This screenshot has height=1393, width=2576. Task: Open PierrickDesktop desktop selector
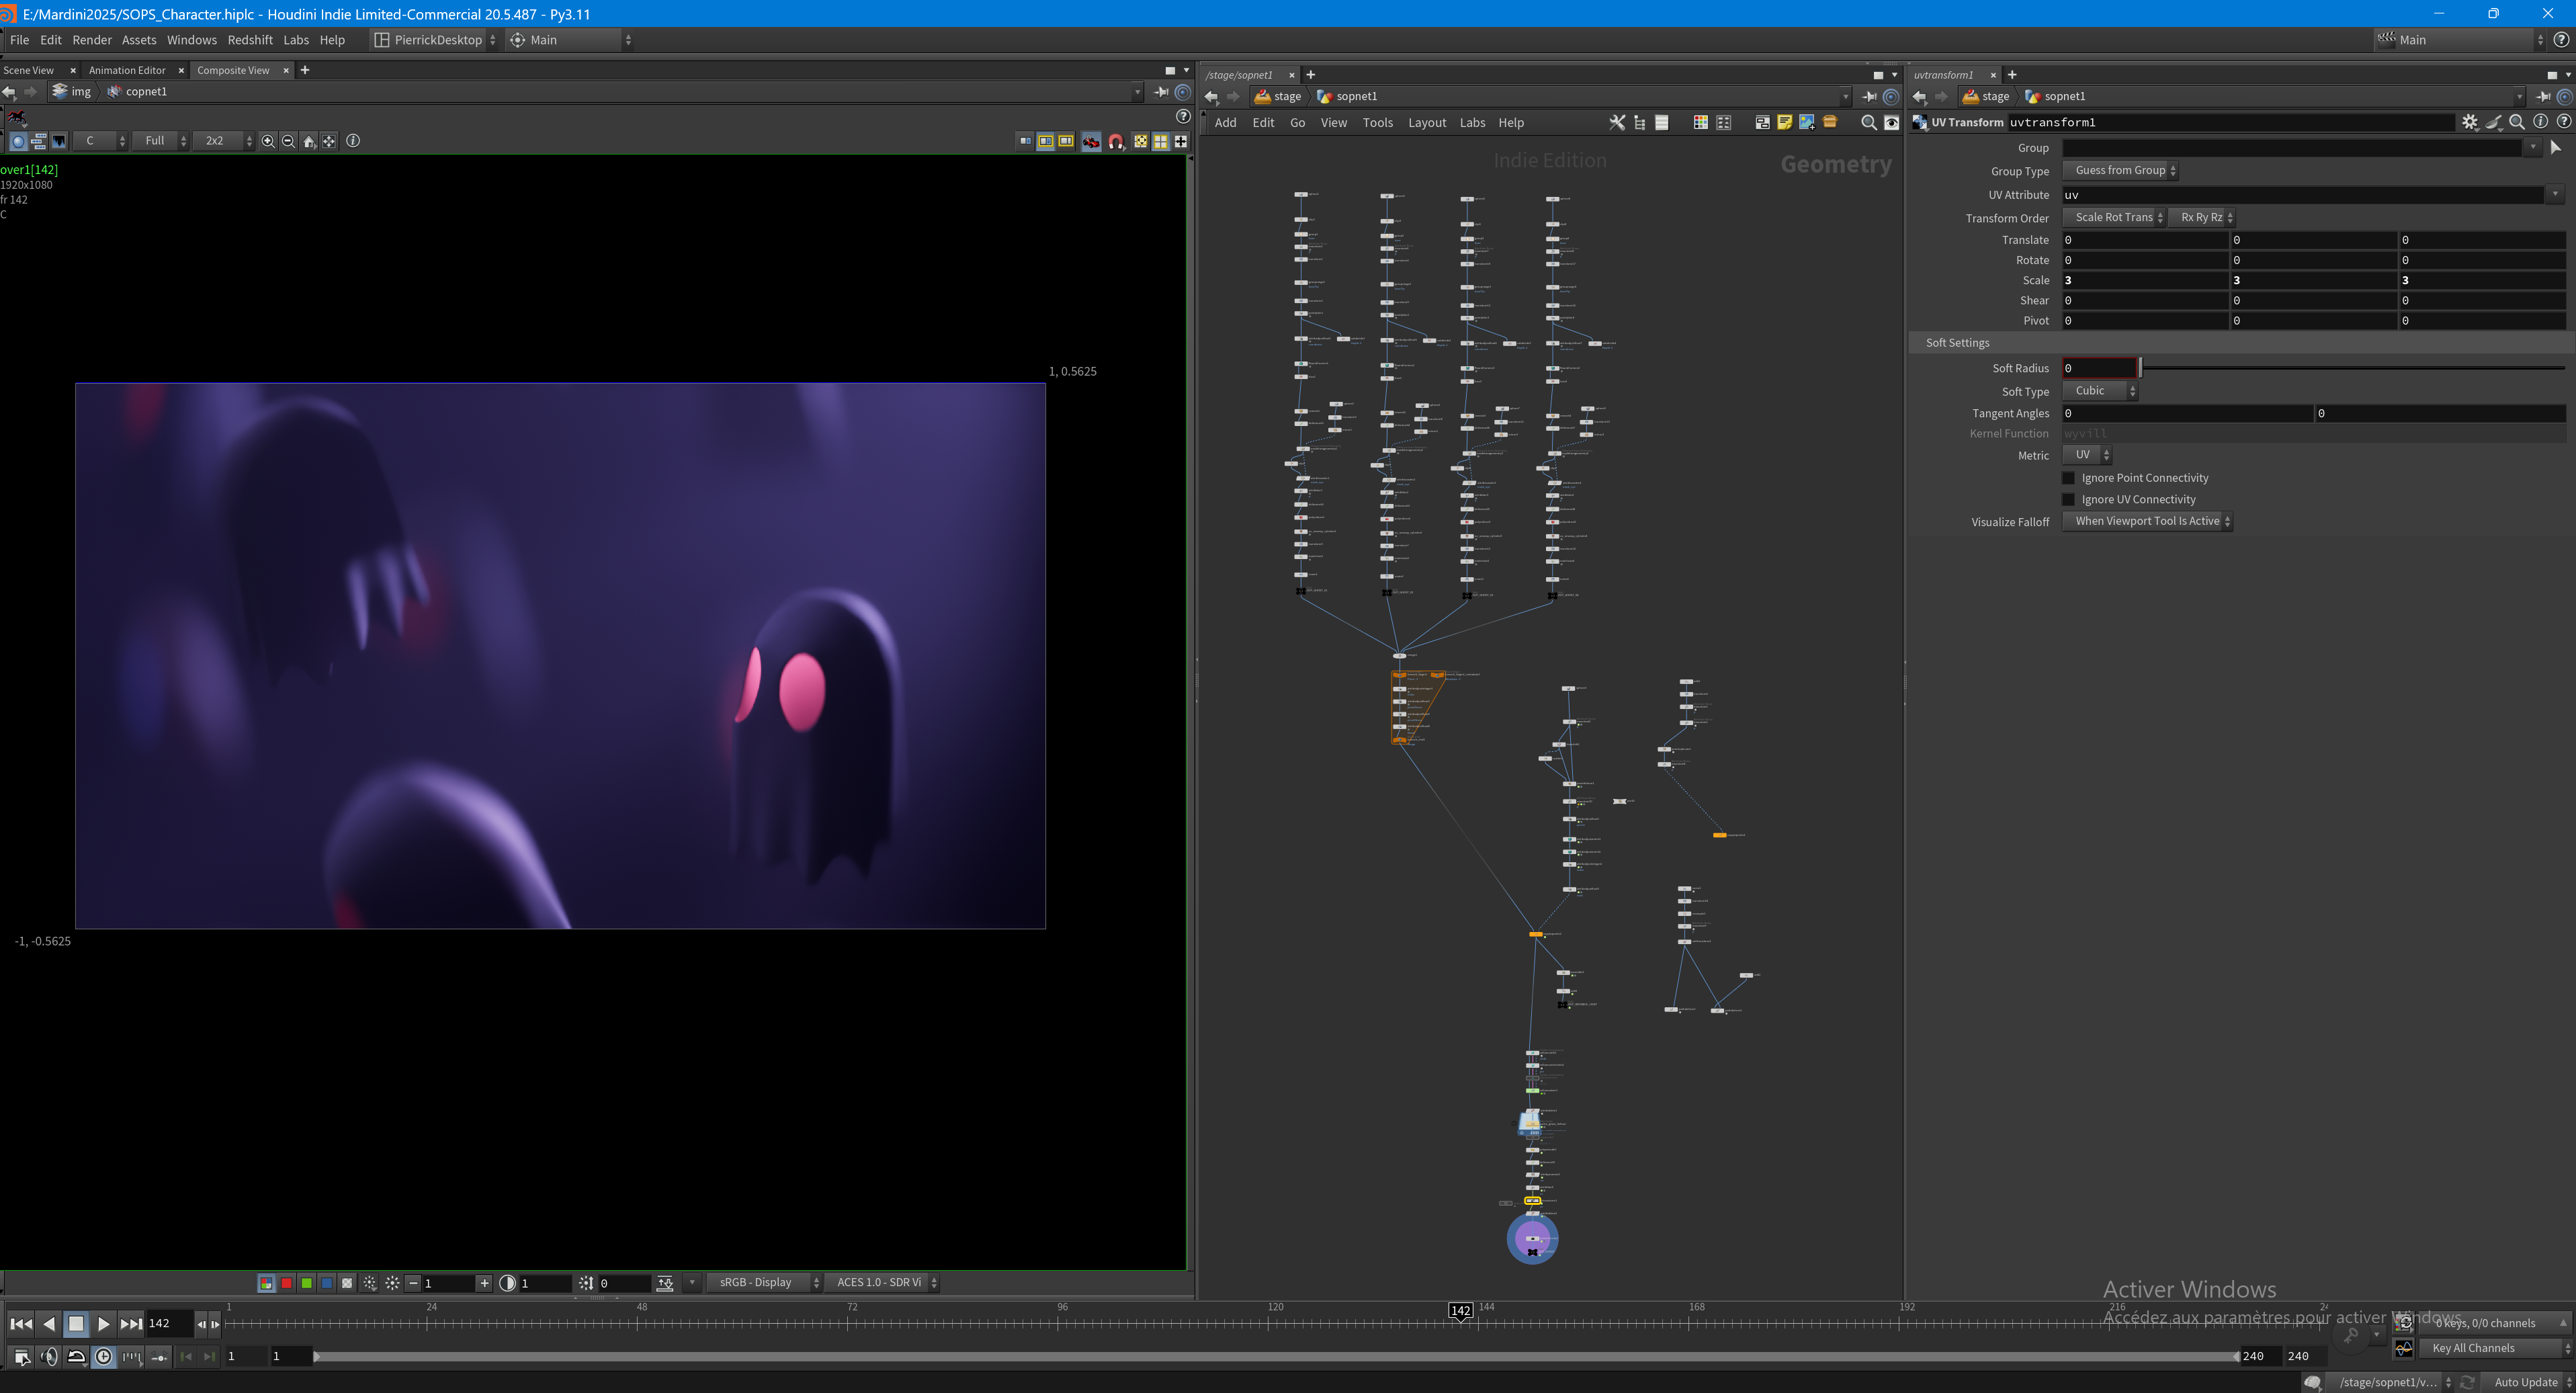tap(435, 40)
